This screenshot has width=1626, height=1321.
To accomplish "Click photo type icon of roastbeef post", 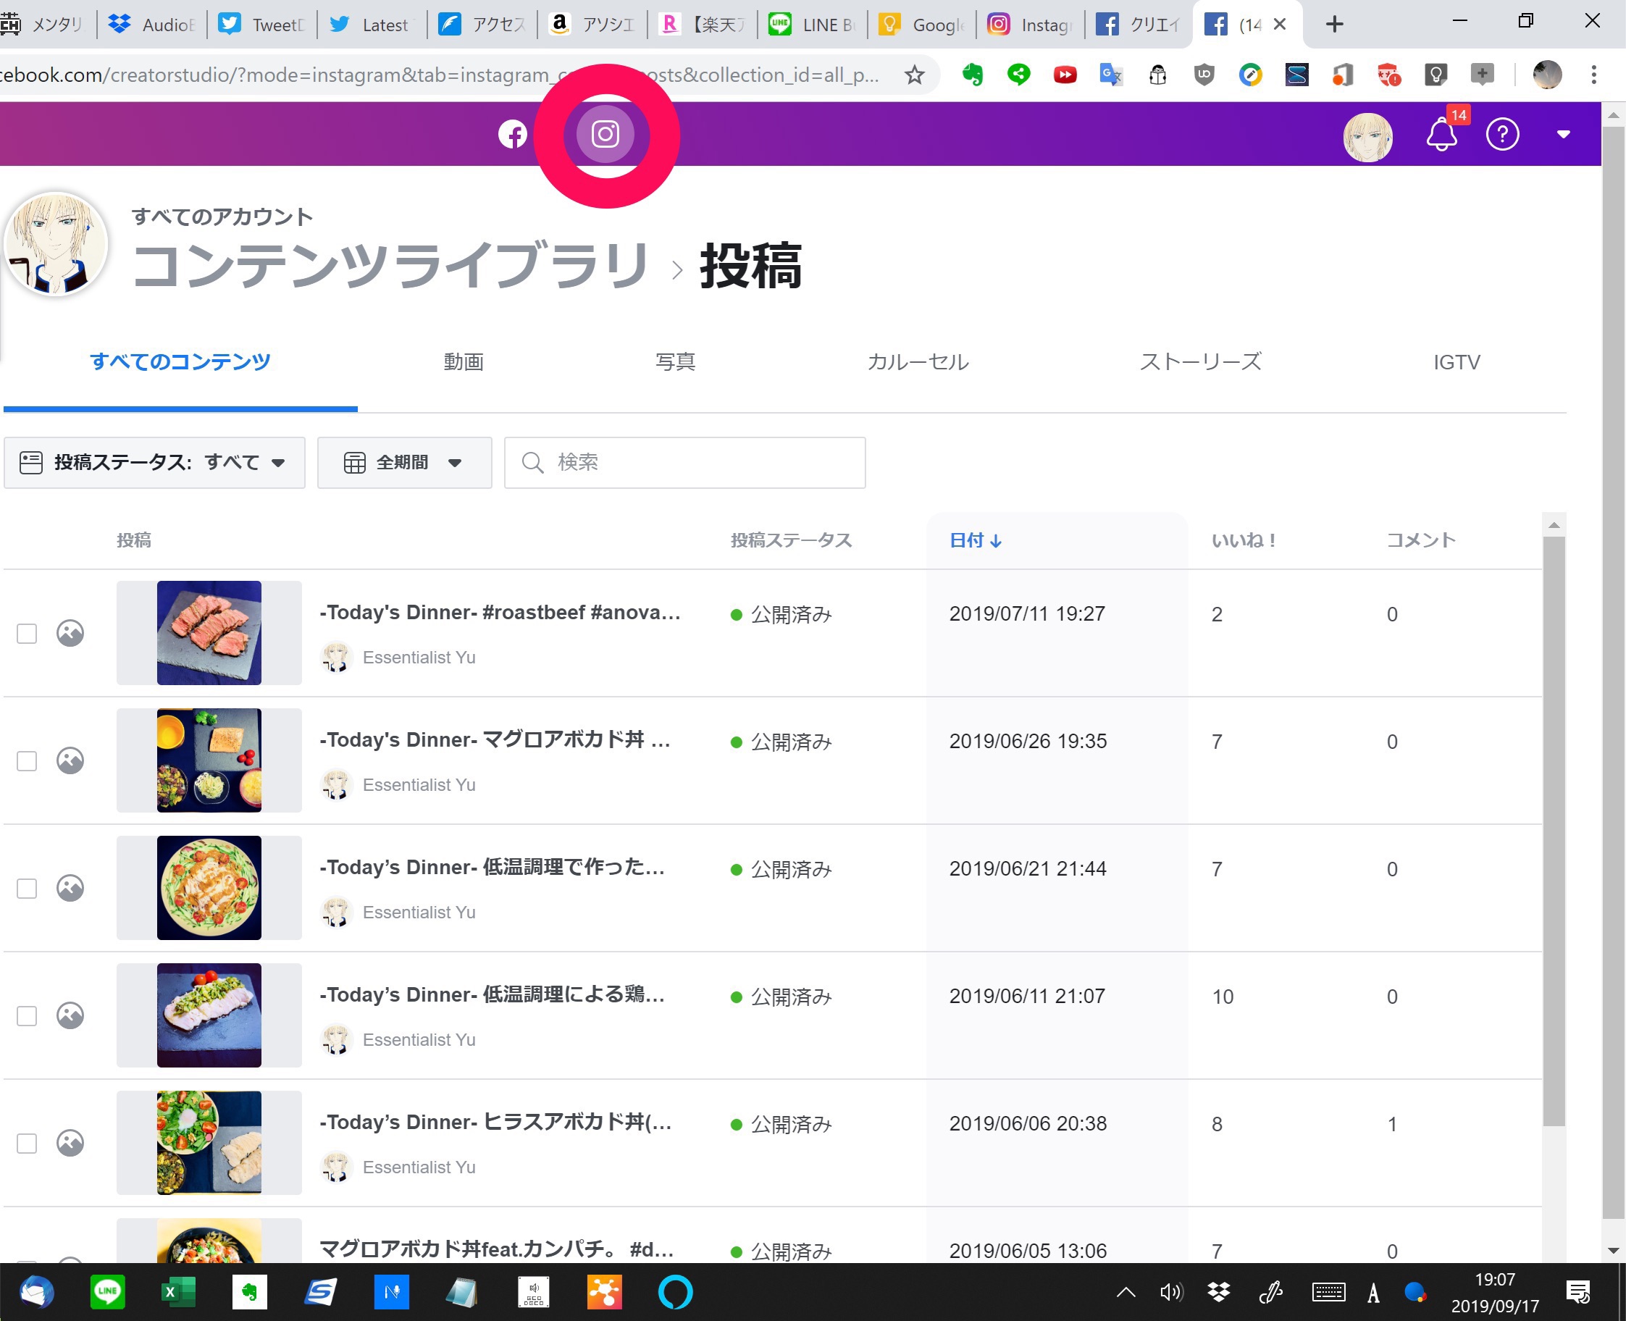I will (x=70, y=632).
